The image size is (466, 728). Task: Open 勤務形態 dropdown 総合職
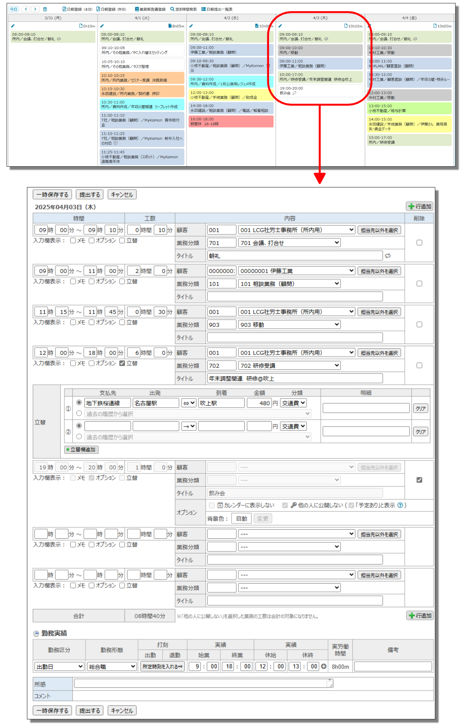pyautogui.click(x=112, y=666)
